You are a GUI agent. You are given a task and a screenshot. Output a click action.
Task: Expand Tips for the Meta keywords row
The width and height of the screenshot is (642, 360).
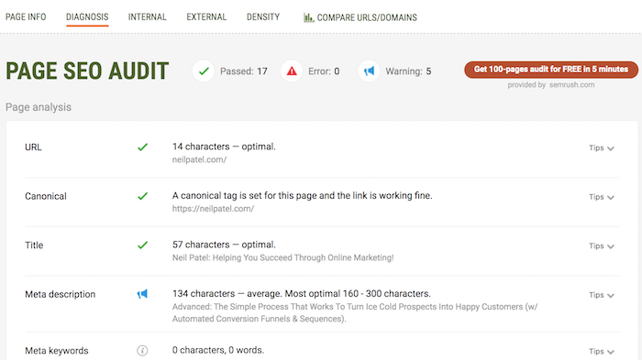602,352
